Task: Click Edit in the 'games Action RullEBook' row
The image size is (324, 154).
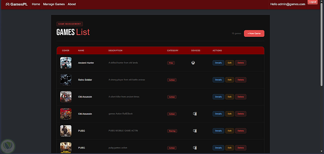Action: pyautogui.click(x=230, y=114)
